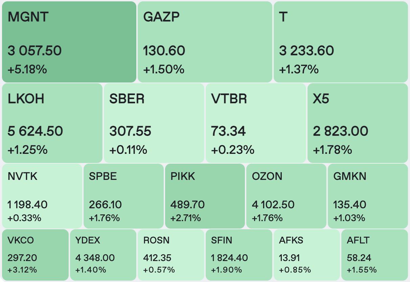Open the OZON stock tile
This screenshot has width=410, height=282.
click(x=286, y=196)
